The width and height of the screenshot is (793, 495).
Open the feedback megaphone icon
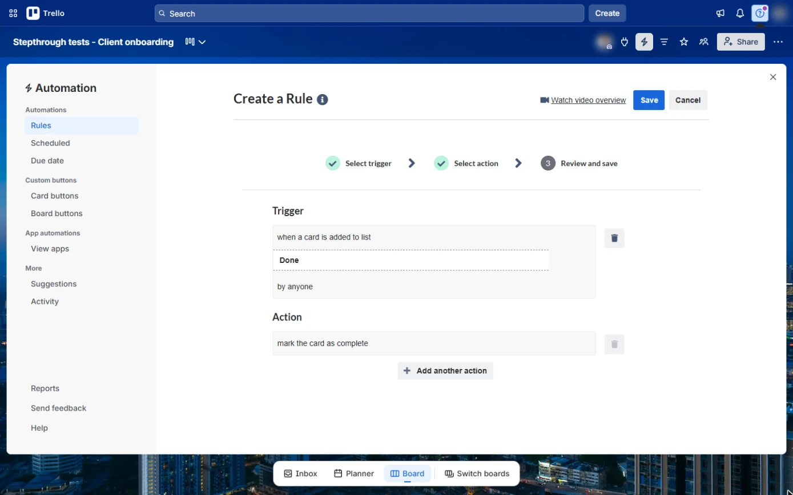pos(720,13)
